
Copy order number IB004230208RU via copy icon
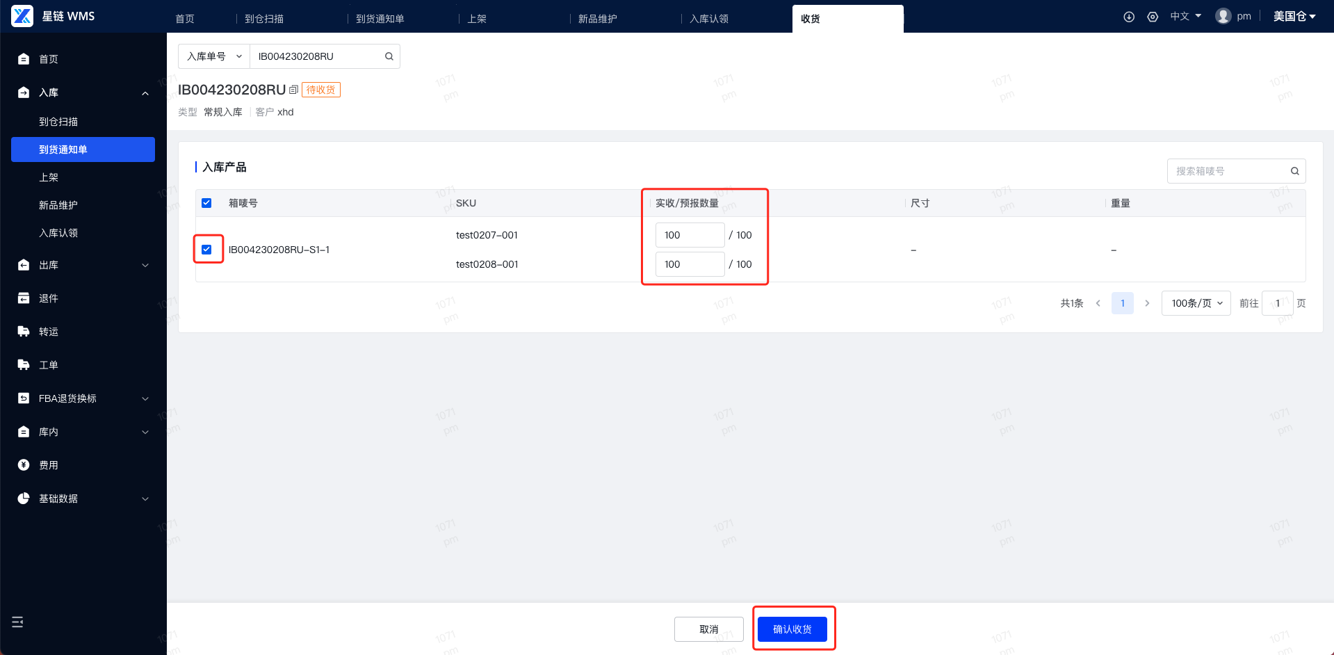click(x=293, y=90)
